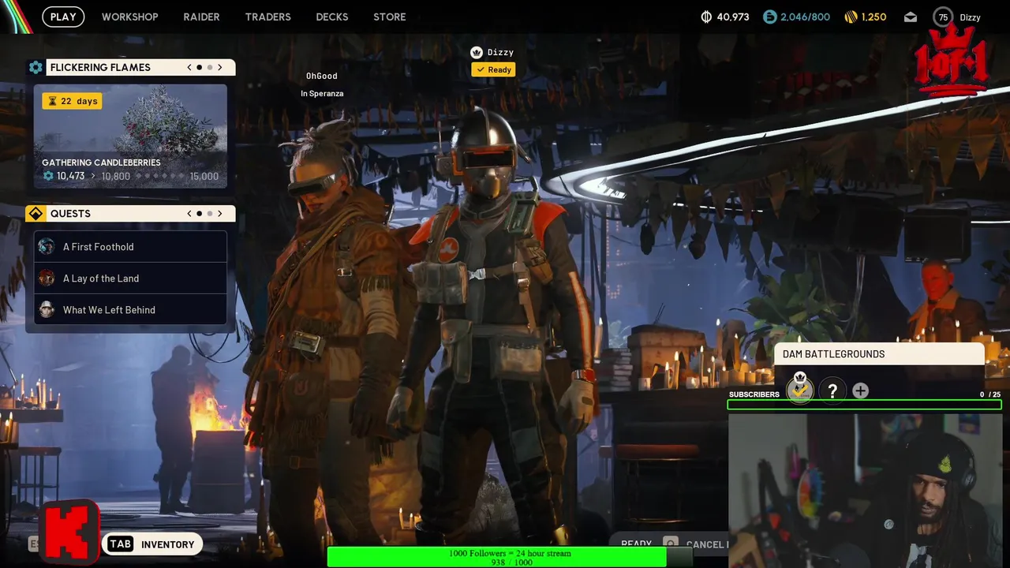Open the DAM BATTLEGROUNDS map selector

click(879, 354)
